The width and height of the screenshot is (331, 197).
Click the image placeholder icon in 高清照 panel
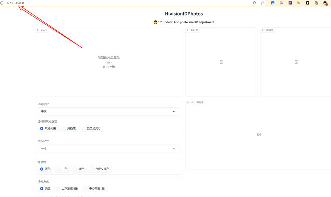click(x=297, y=62)
